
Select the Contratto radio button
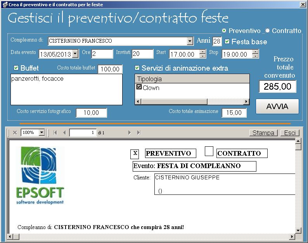pyautogui.click(x=267, y=31)
